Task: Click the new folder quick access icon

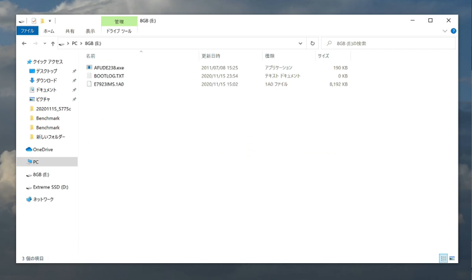Action: (42, 21)
